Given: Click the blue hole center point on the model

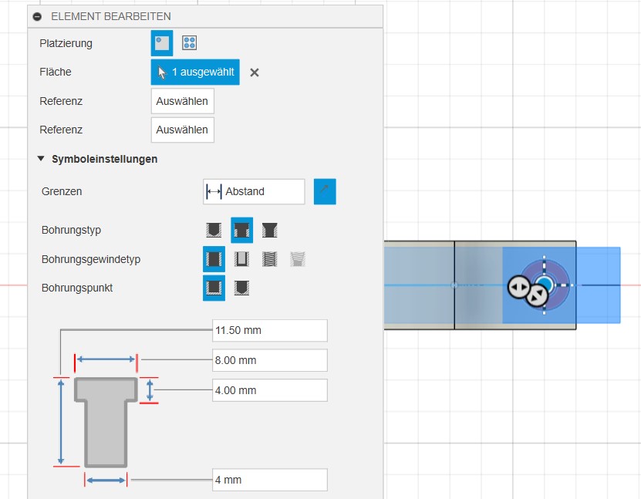Looking at the screenshot, I should click(x=545, y=284).
